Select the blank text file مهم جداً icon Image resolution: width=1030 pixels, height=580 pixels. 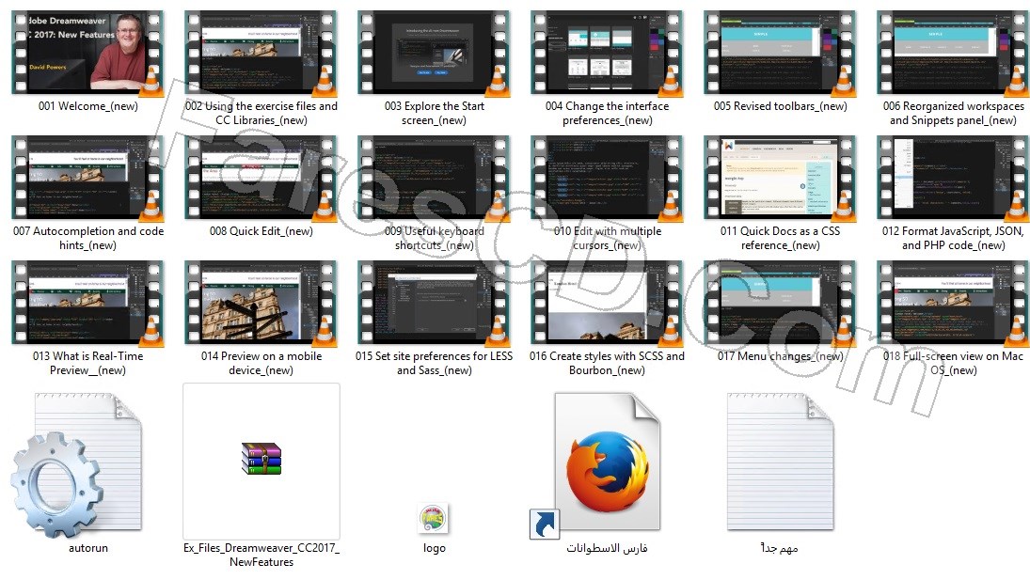click(781, 462)
